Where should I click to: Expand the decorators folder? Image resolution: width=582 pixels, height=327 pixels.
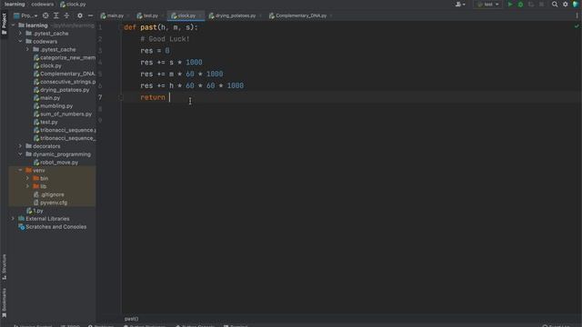20,146
